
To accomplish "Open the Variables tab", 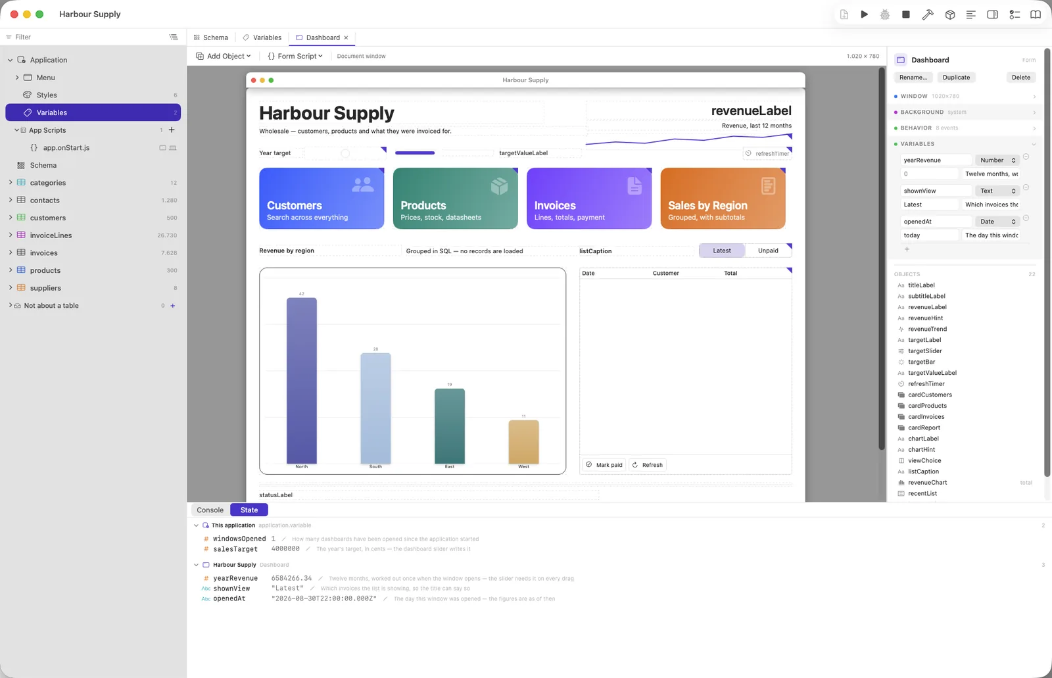I will [x=262, y=37].
